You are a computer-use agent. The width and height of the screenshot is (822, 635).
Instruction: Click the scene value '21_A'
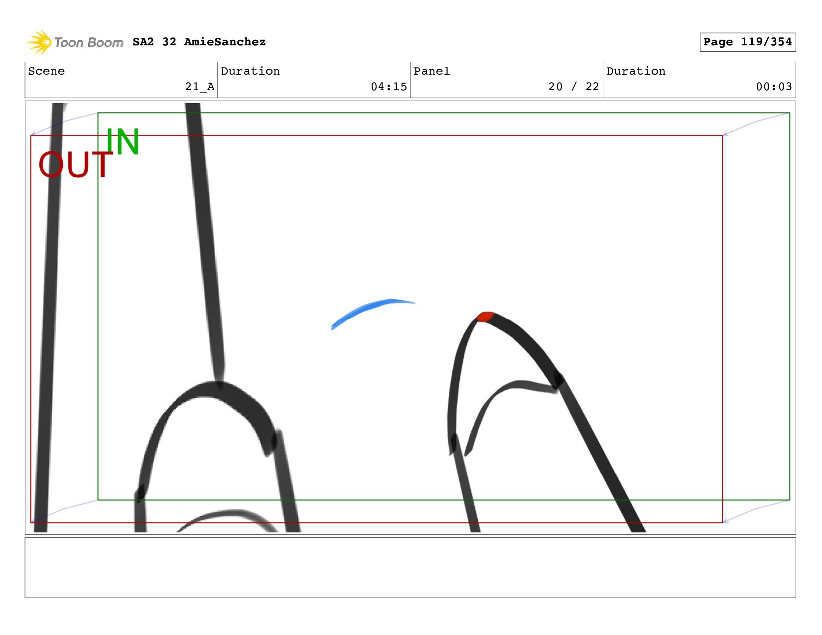coord(200,87)
